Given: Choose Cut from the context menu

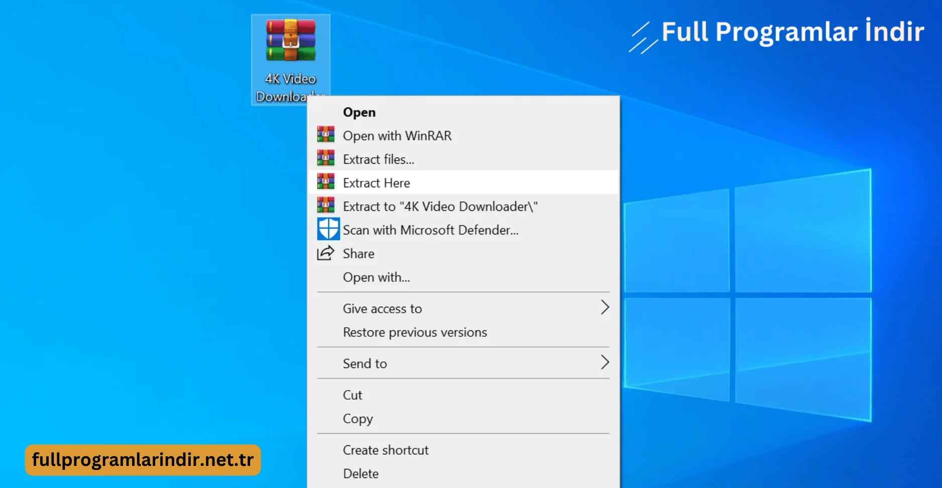Looking at the screenshot, I should click(463, 395).
